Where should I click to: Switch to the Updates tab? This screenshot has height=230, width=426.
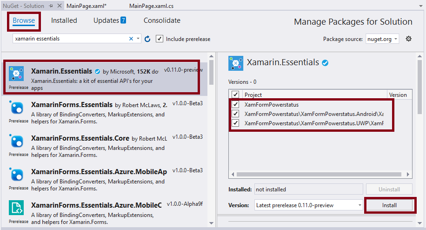tap(106, 20)
